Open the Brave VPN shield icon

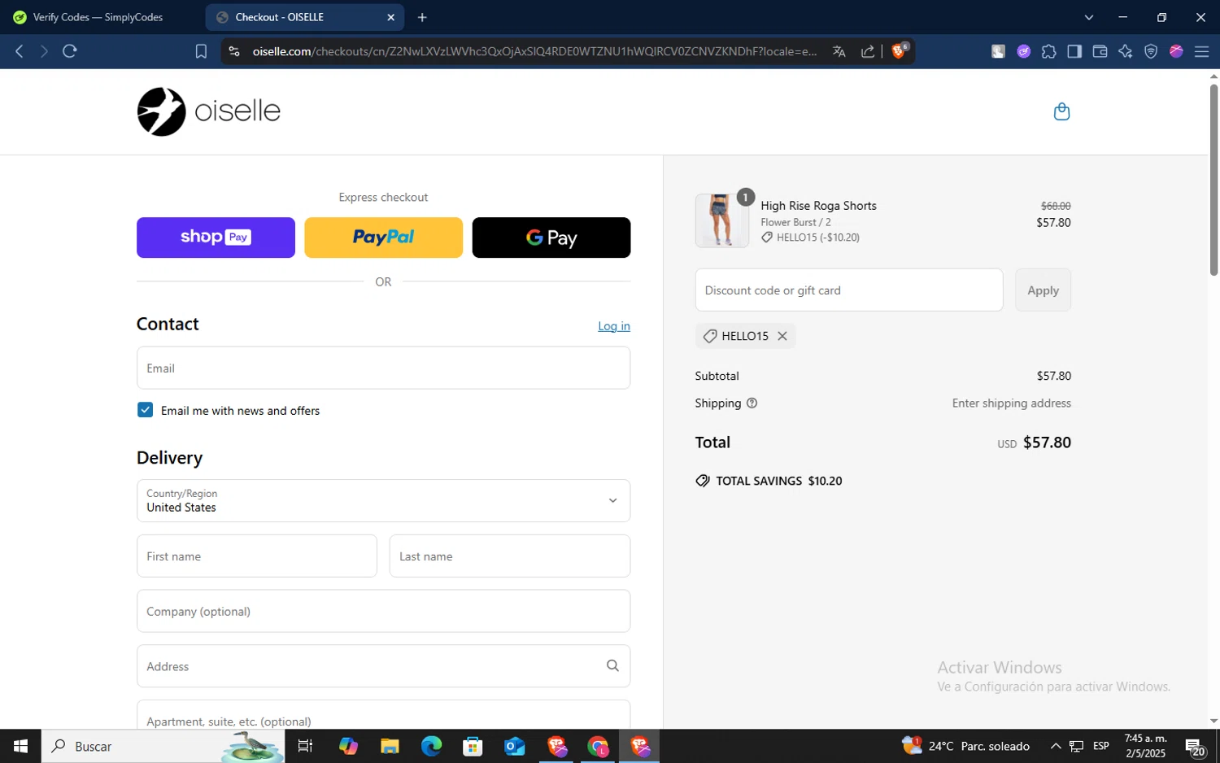[1151, 51]
